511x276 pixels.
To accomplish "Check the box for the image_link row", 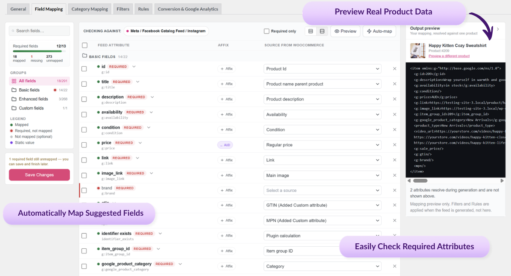I will 84,175.
